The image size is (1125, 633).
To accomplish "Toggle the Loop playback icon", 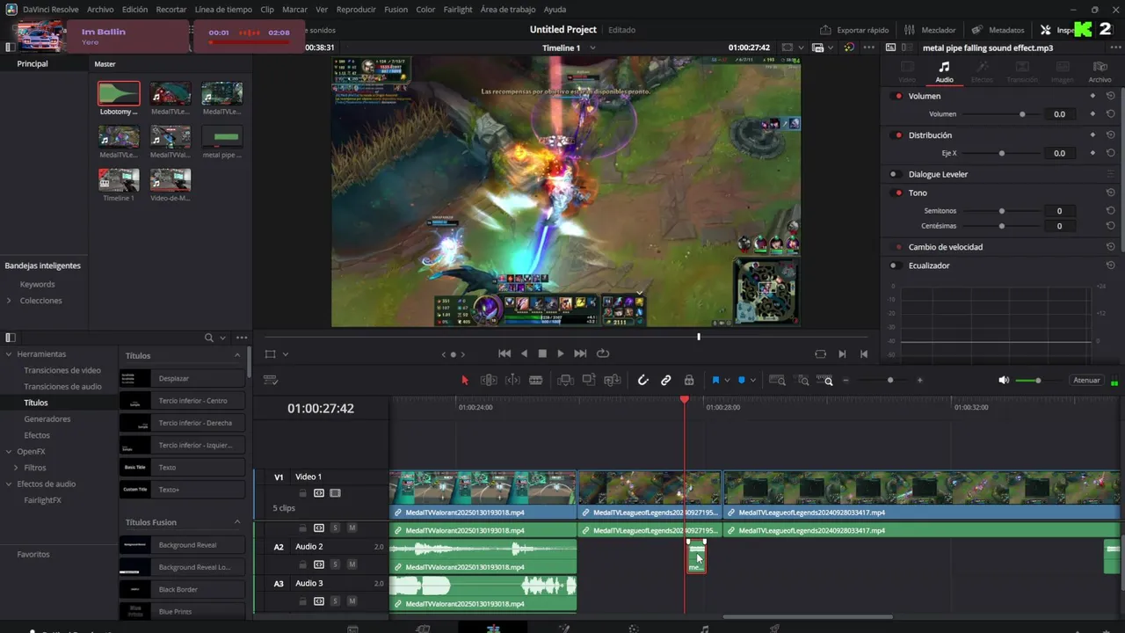I will pyautogui.click(x=603, y=353).
